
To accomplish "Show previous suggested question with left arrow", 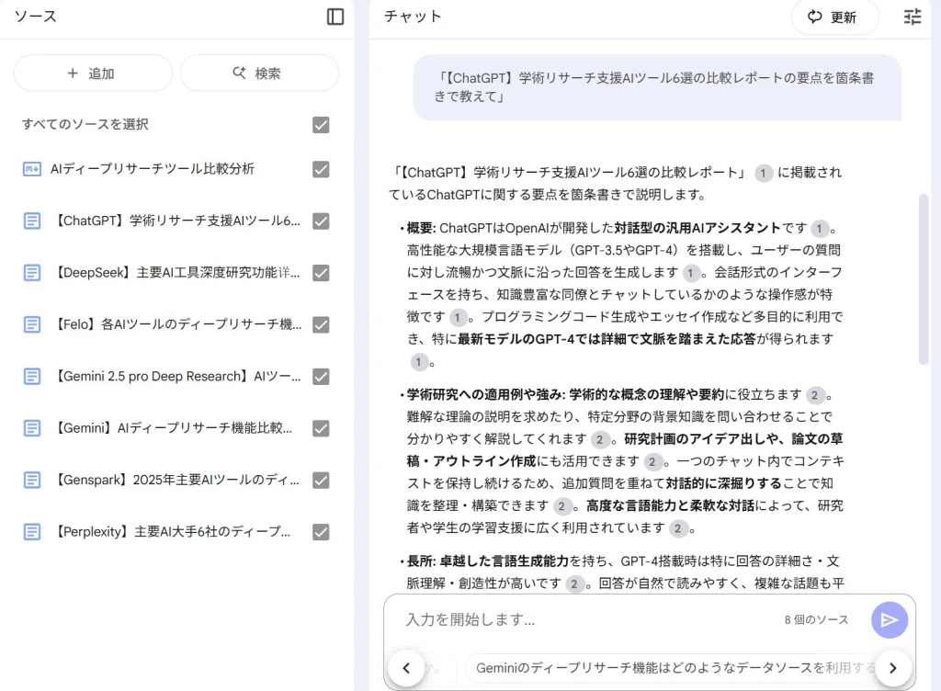I will pos(406,668).
